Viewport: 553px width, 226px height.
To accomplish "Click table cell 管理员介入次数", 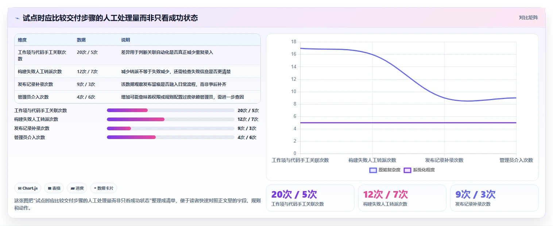I will tap(33, 97).
